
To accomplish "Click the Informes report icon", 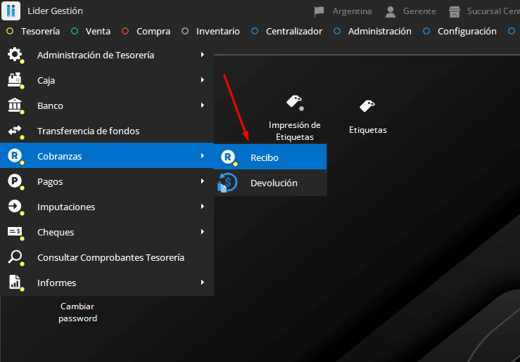I will pos(15,283).
